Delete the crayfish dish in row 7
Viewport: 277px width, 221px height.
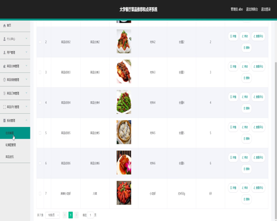247,199
